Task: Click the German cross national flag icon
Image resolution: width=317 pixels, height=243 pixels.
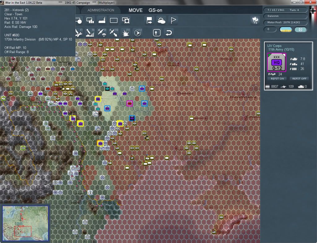Action: [x=313, y=11]
